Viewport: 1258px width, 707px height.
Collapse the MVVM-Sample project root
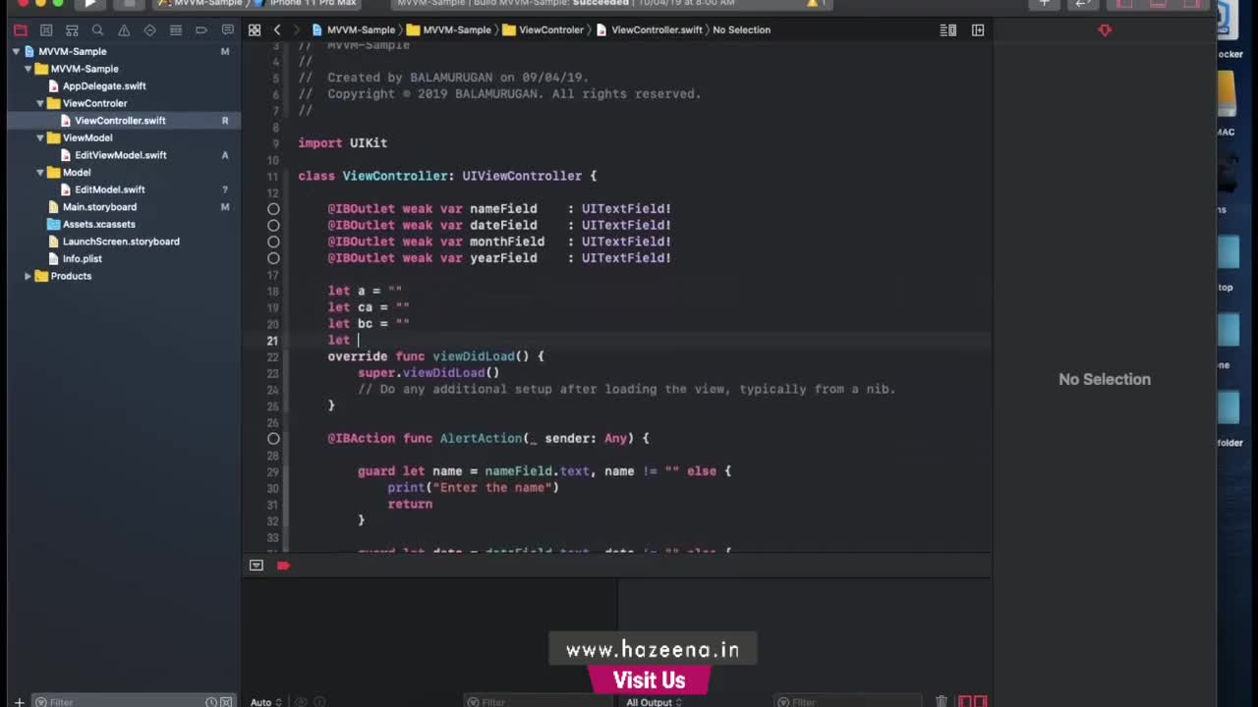(16, 52)
